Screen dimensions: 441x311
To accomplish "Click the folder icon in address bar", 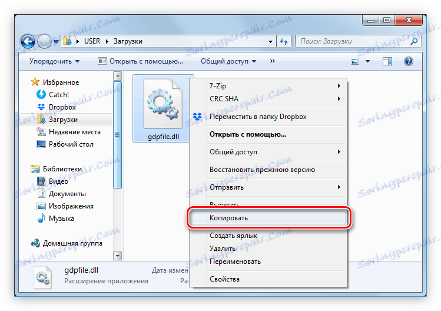I will [x=67, y=41].
